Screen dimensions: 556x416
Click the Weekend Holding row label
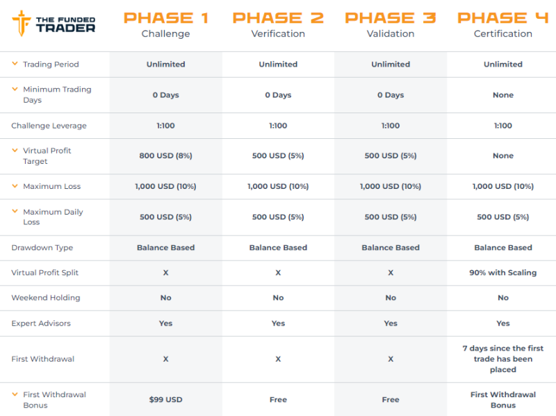[46, 297]
